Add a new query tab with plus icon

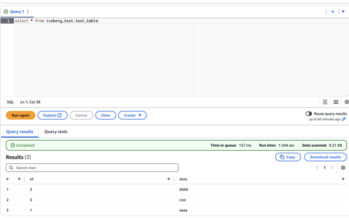point(332,12)
